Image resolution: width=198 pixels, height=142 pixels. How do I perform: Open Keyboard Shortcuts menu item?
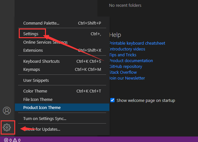tap(41, 61)
